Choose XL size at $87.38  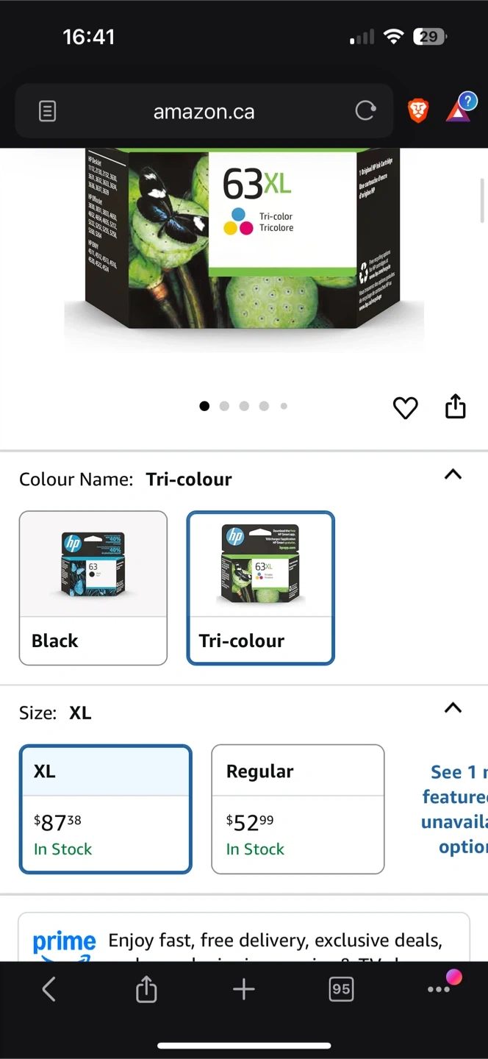(x=106, y=809)
